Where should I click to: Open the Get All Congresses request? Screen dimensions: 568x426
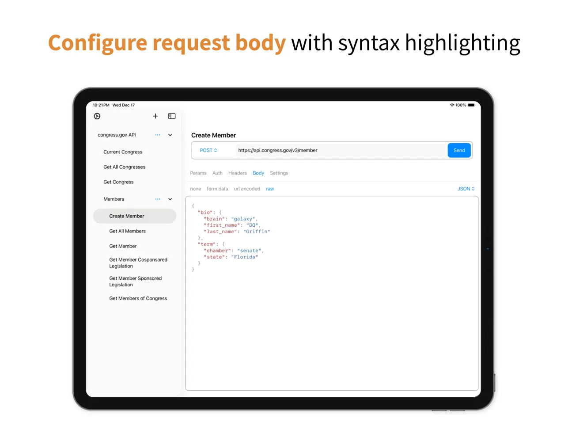click(124, 167)
